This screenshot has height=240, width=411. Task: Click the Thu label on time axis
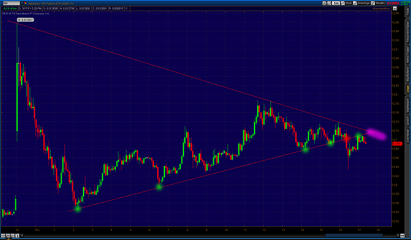tap(37, 230)
